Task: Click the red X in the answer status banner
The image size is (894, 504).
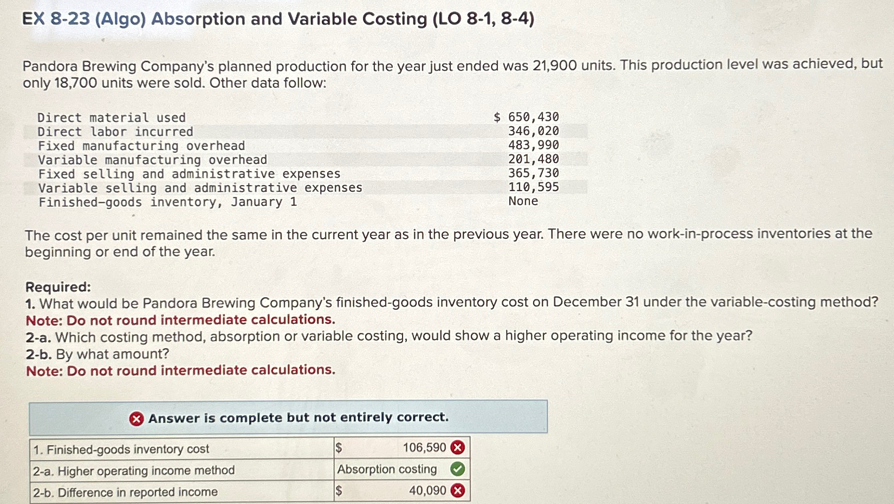Action: point(135,418)
